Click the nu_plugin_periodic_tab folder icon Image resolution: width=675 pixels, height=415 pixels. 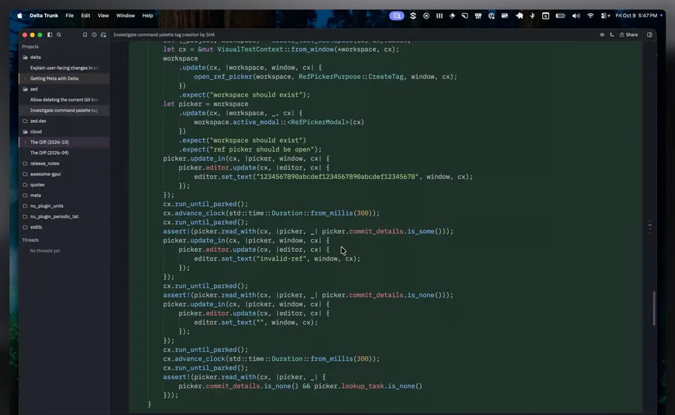25,217
